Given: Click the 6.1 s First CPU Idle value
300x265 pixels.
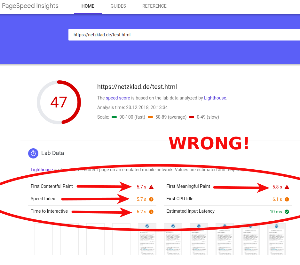Looking at the screenshot, I should pos(277,199).
